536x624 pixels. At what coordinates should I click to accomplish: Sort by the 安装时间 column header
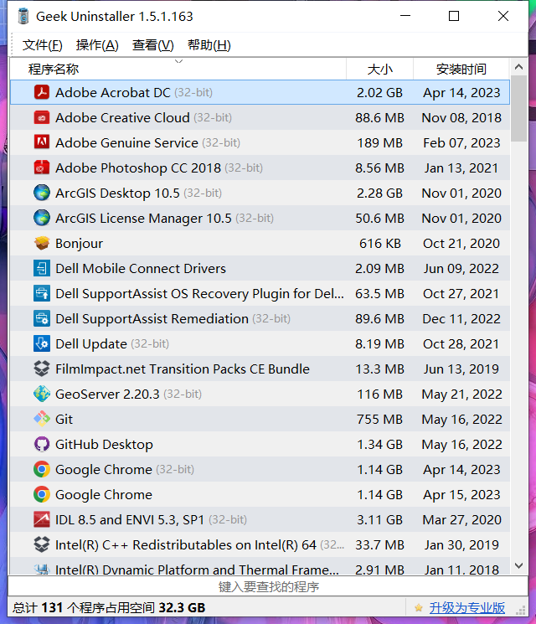461,69
